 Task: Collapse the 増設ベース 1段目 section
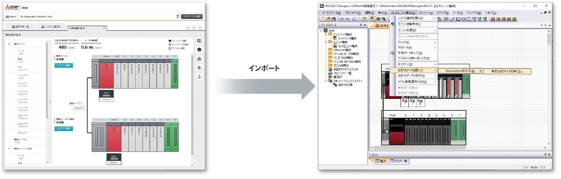(9, 148)
